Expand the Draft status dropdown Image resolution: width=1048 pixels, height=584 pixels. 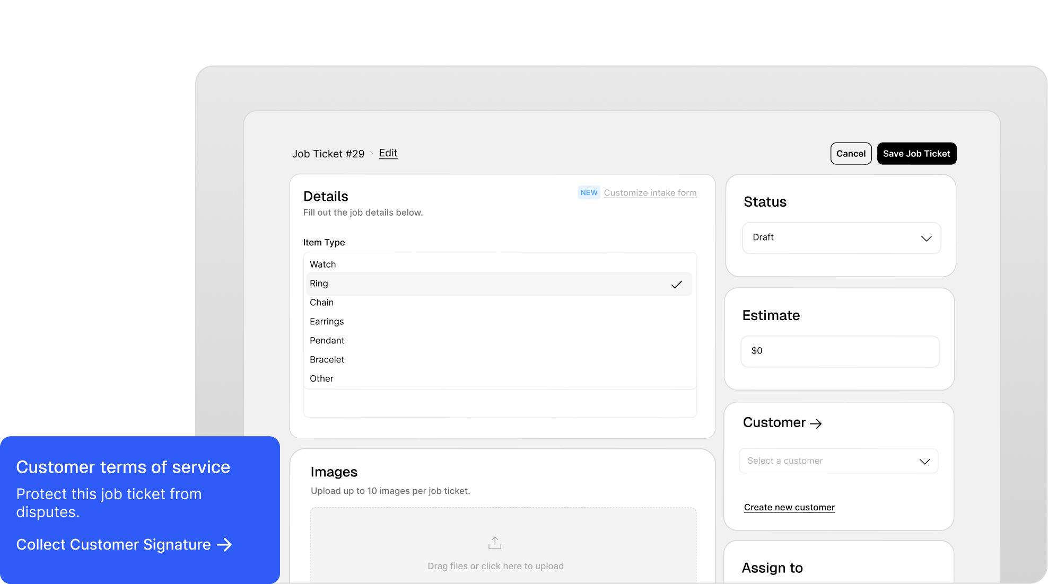tap(841, 238)
